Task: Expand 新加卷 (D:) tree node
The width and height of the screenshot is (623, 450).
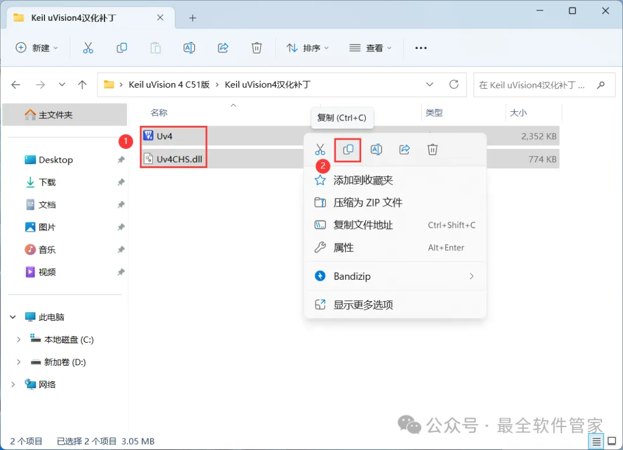Action: click(x=18, y=362)
